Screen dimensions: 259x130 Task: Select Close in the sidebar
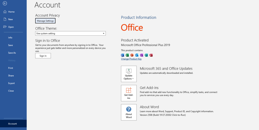13,91
